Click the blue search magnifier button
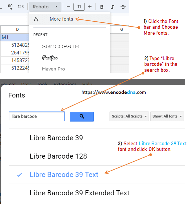193x204 pixels. pyautogui.click(x=82, y=117)
